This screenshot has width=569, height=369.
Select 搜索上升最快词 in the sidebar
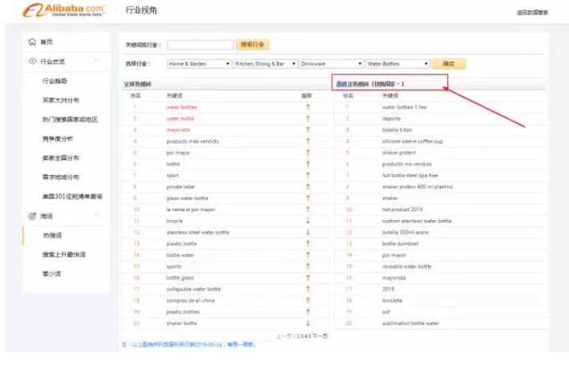(x=64, y=255)
